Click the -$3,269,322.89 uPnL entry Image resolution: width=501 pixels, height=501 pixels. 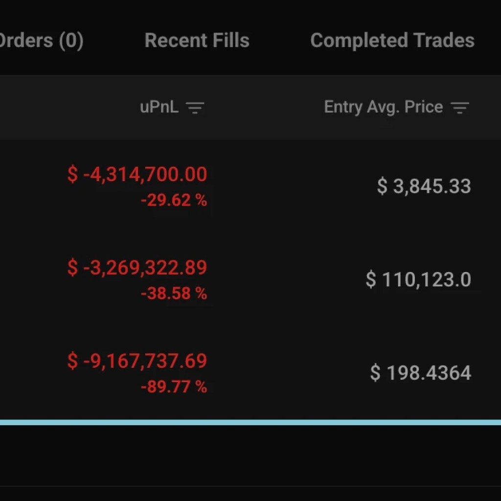[x=137, y=268]
